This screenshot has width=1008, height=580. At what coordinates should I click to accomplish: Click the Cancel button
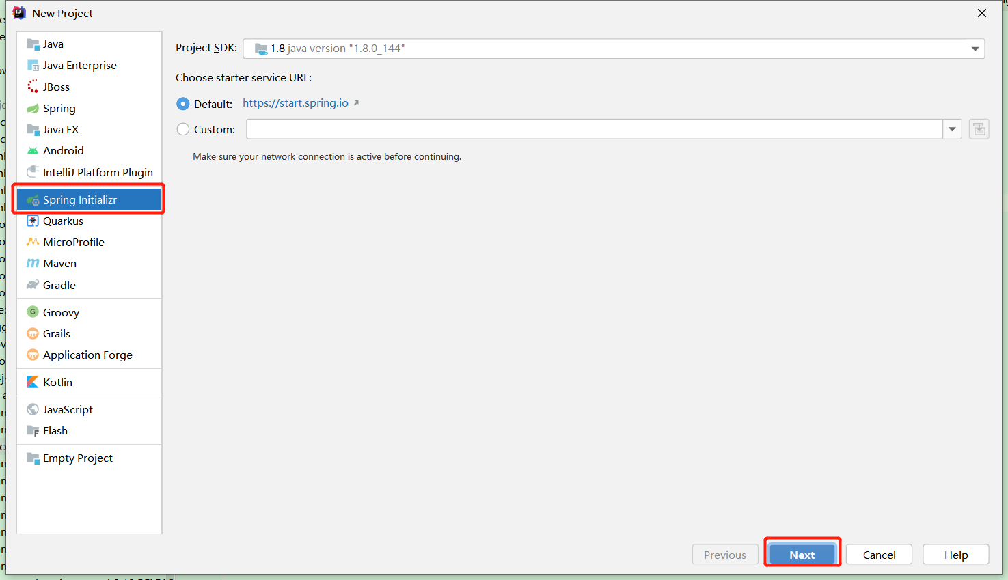(879, 555)
